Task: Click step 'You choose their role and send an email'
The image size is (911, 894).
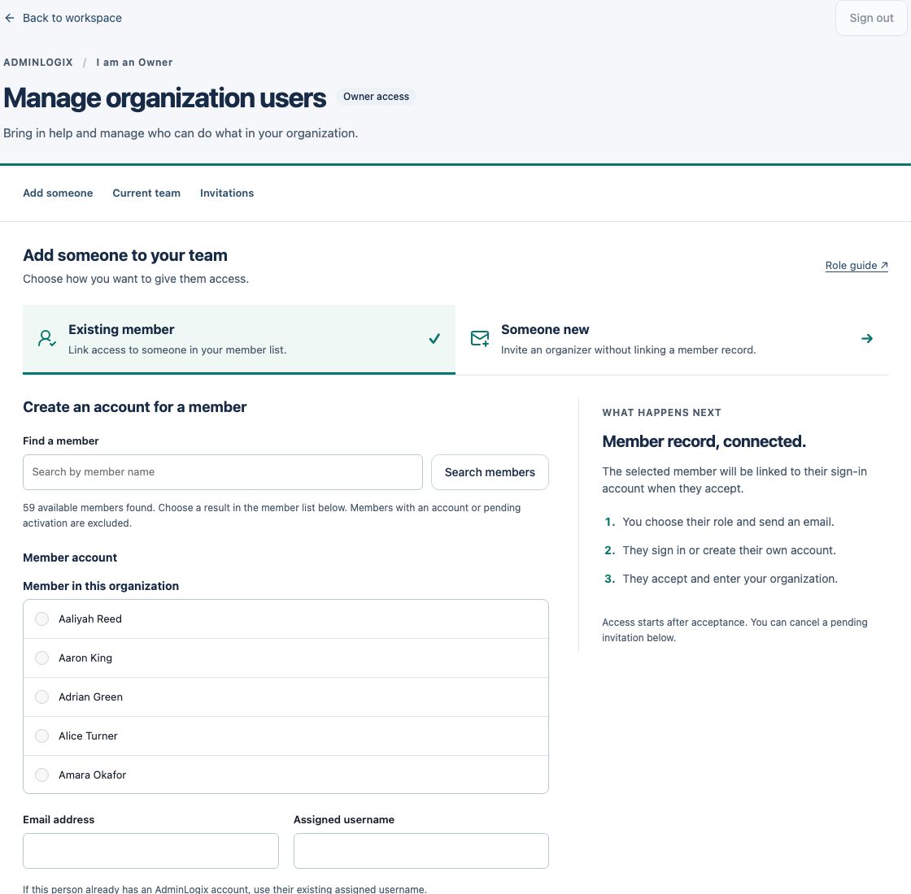Action: (728, 522)
